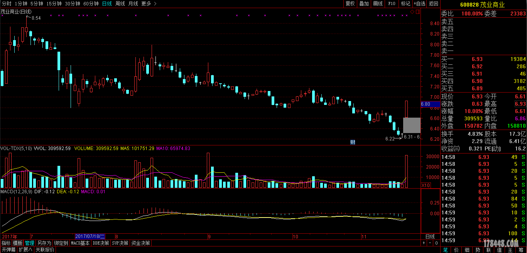
Task: Click the split-window icon beside diamond
Action: tap(417, 12)
